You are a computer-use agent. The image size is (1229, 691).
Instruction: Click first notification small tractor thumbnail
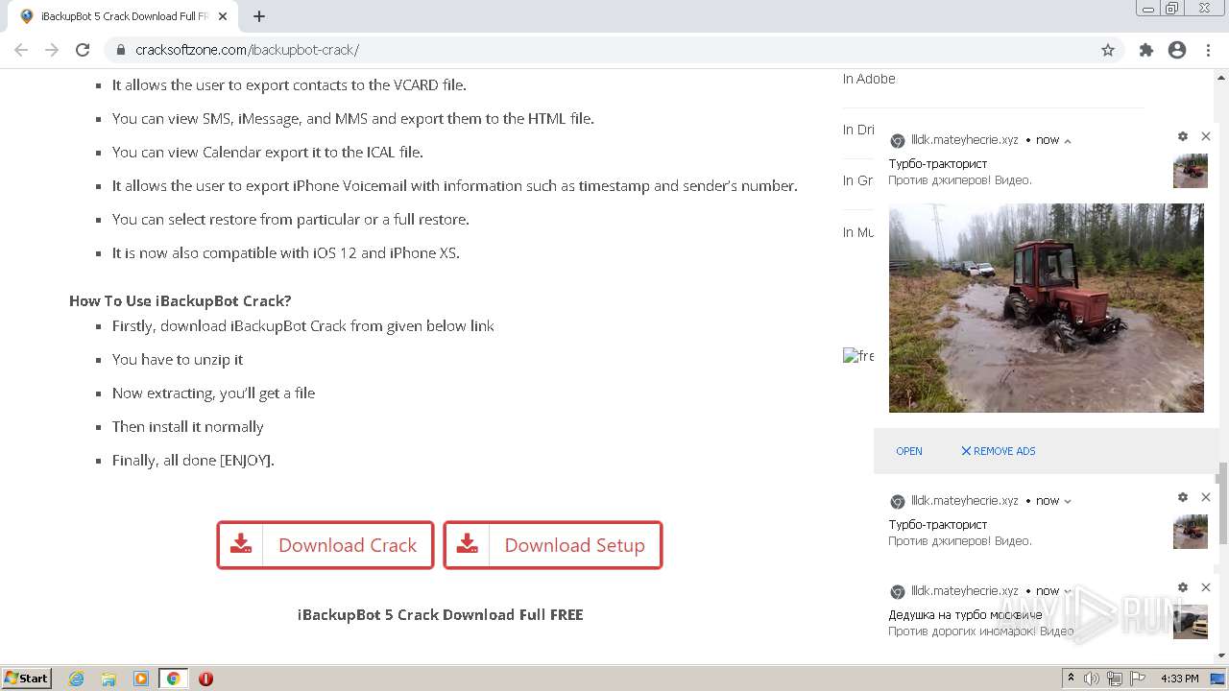pyautogui.click(x=1191, y=171)
